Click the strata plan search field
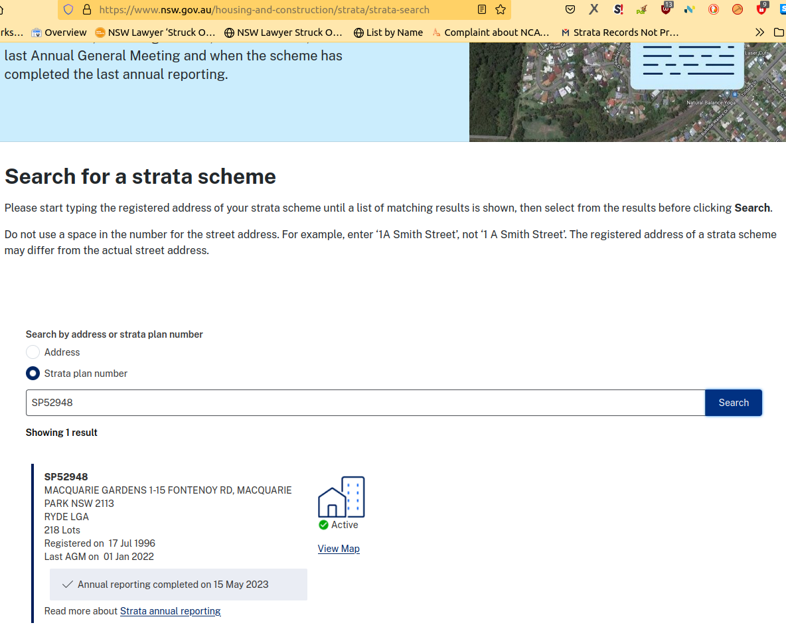The width and height of the screenshot is (786, 629). [x=365, y=403]
